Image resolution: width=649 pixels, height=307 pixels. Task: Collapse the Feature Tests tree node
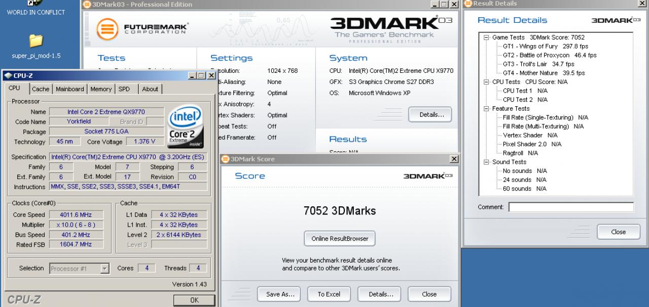(x=487, y=108)
